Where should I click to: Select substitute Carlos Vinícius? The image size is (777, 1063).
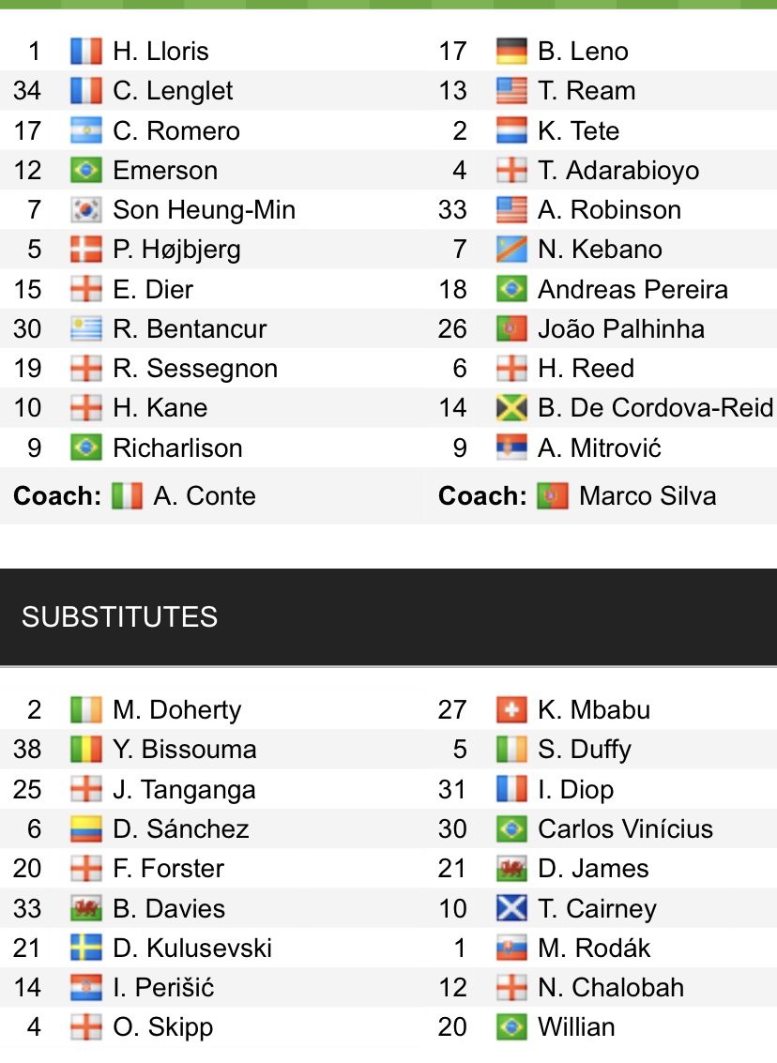point(625,828)
